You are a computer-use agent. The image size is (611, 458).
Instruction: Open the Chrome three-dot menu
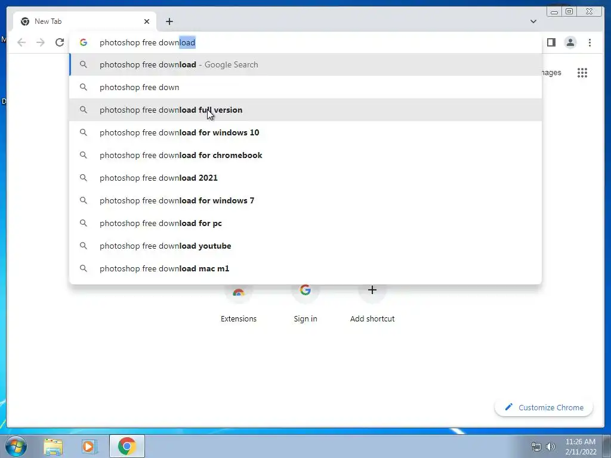pos(590,42)
